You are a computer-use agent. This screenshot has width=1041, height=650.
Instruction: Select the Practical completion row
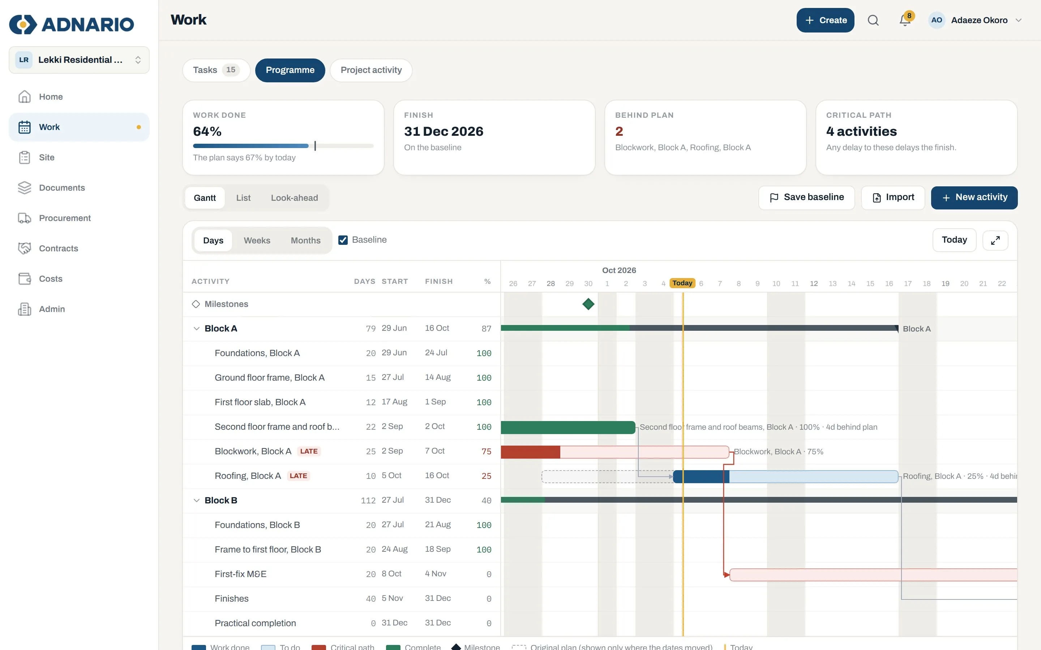point(342,623)
